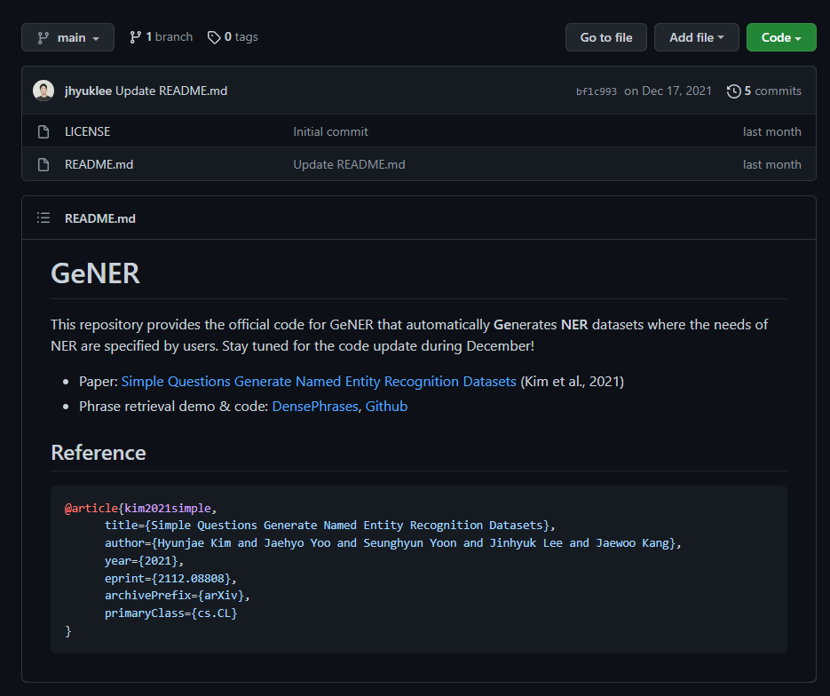Click 'last month' timestamp on README.md row
The height and width of the screenshot is (696, 830).
tap(771, 164)
